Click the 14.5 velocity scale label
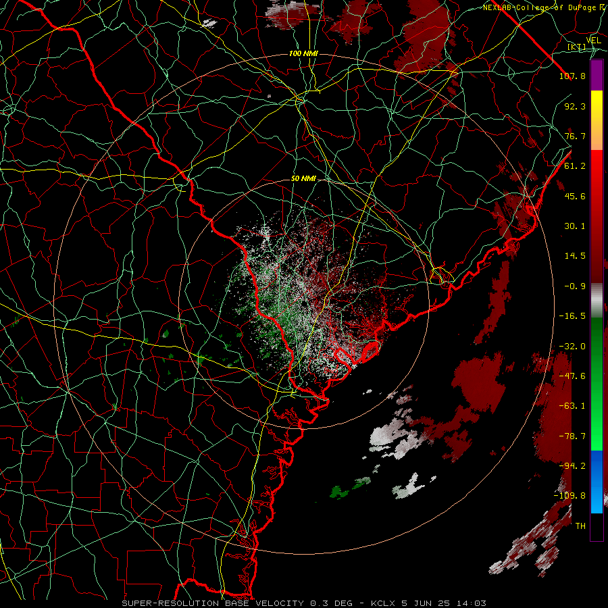This screenshot has height=608, width=608. click(575, 256)
